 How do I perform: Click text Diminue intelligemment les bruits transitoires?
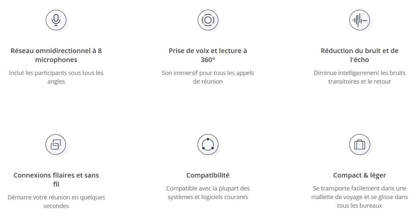click(359, 77)
